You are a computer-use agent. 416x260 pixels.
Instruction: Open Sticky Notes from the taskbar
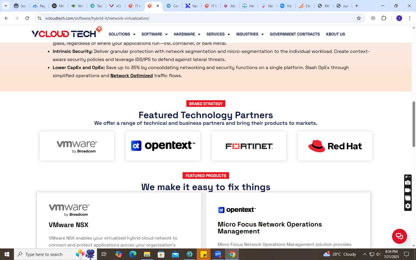[204, 254]
